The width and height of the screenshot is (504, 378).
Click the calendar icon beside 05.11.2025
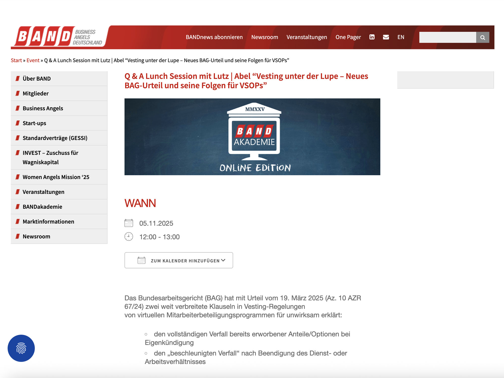[x=129, y=223]
